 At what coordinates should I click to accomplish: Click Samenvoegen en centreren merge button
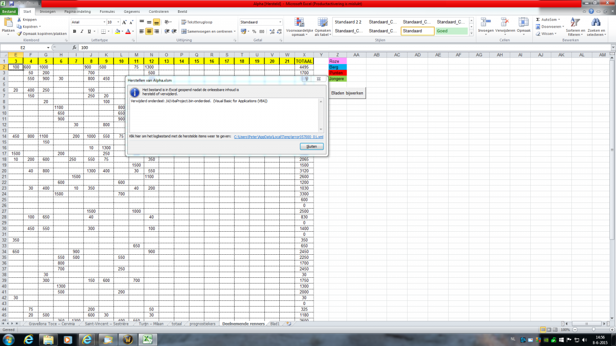(208, 31)
